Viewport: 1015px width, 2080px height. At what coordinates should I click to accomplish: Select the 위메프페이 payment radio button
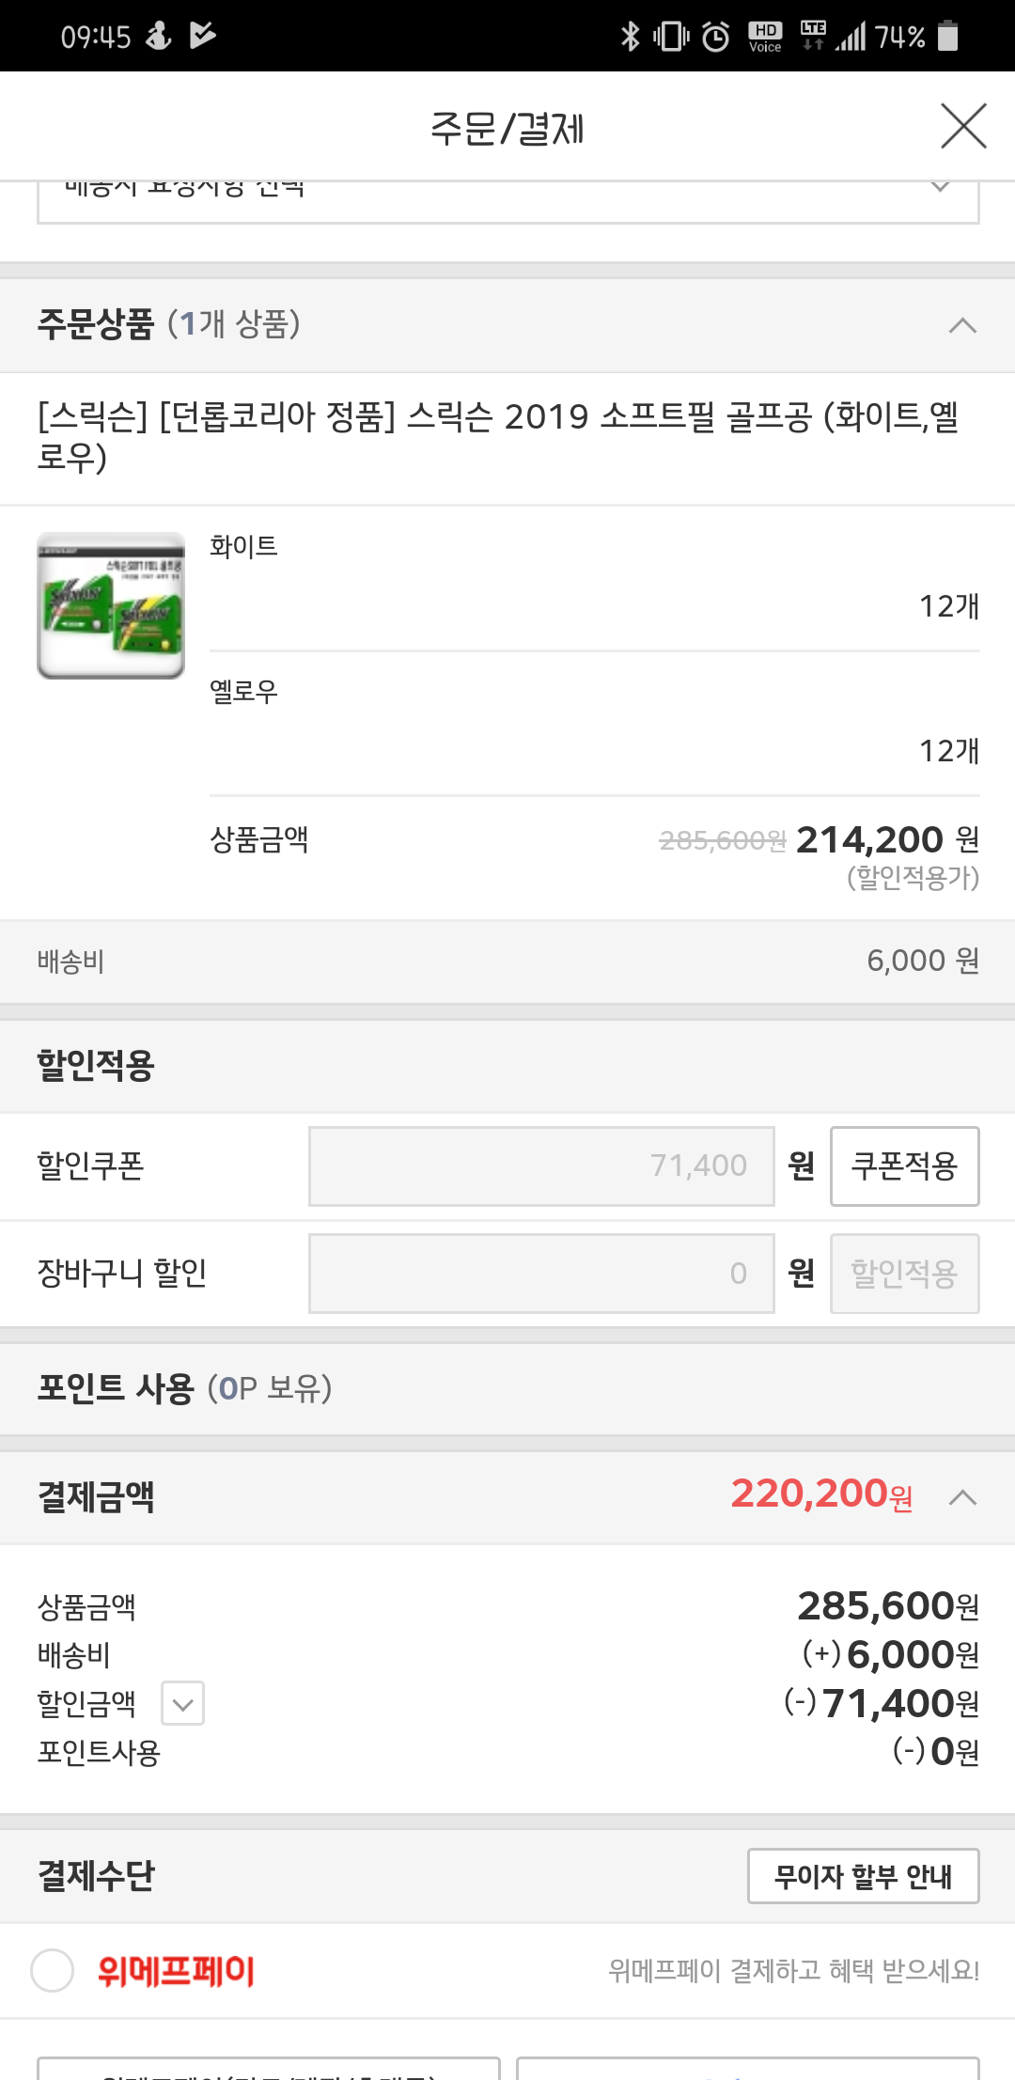[x=53, y=1970]
